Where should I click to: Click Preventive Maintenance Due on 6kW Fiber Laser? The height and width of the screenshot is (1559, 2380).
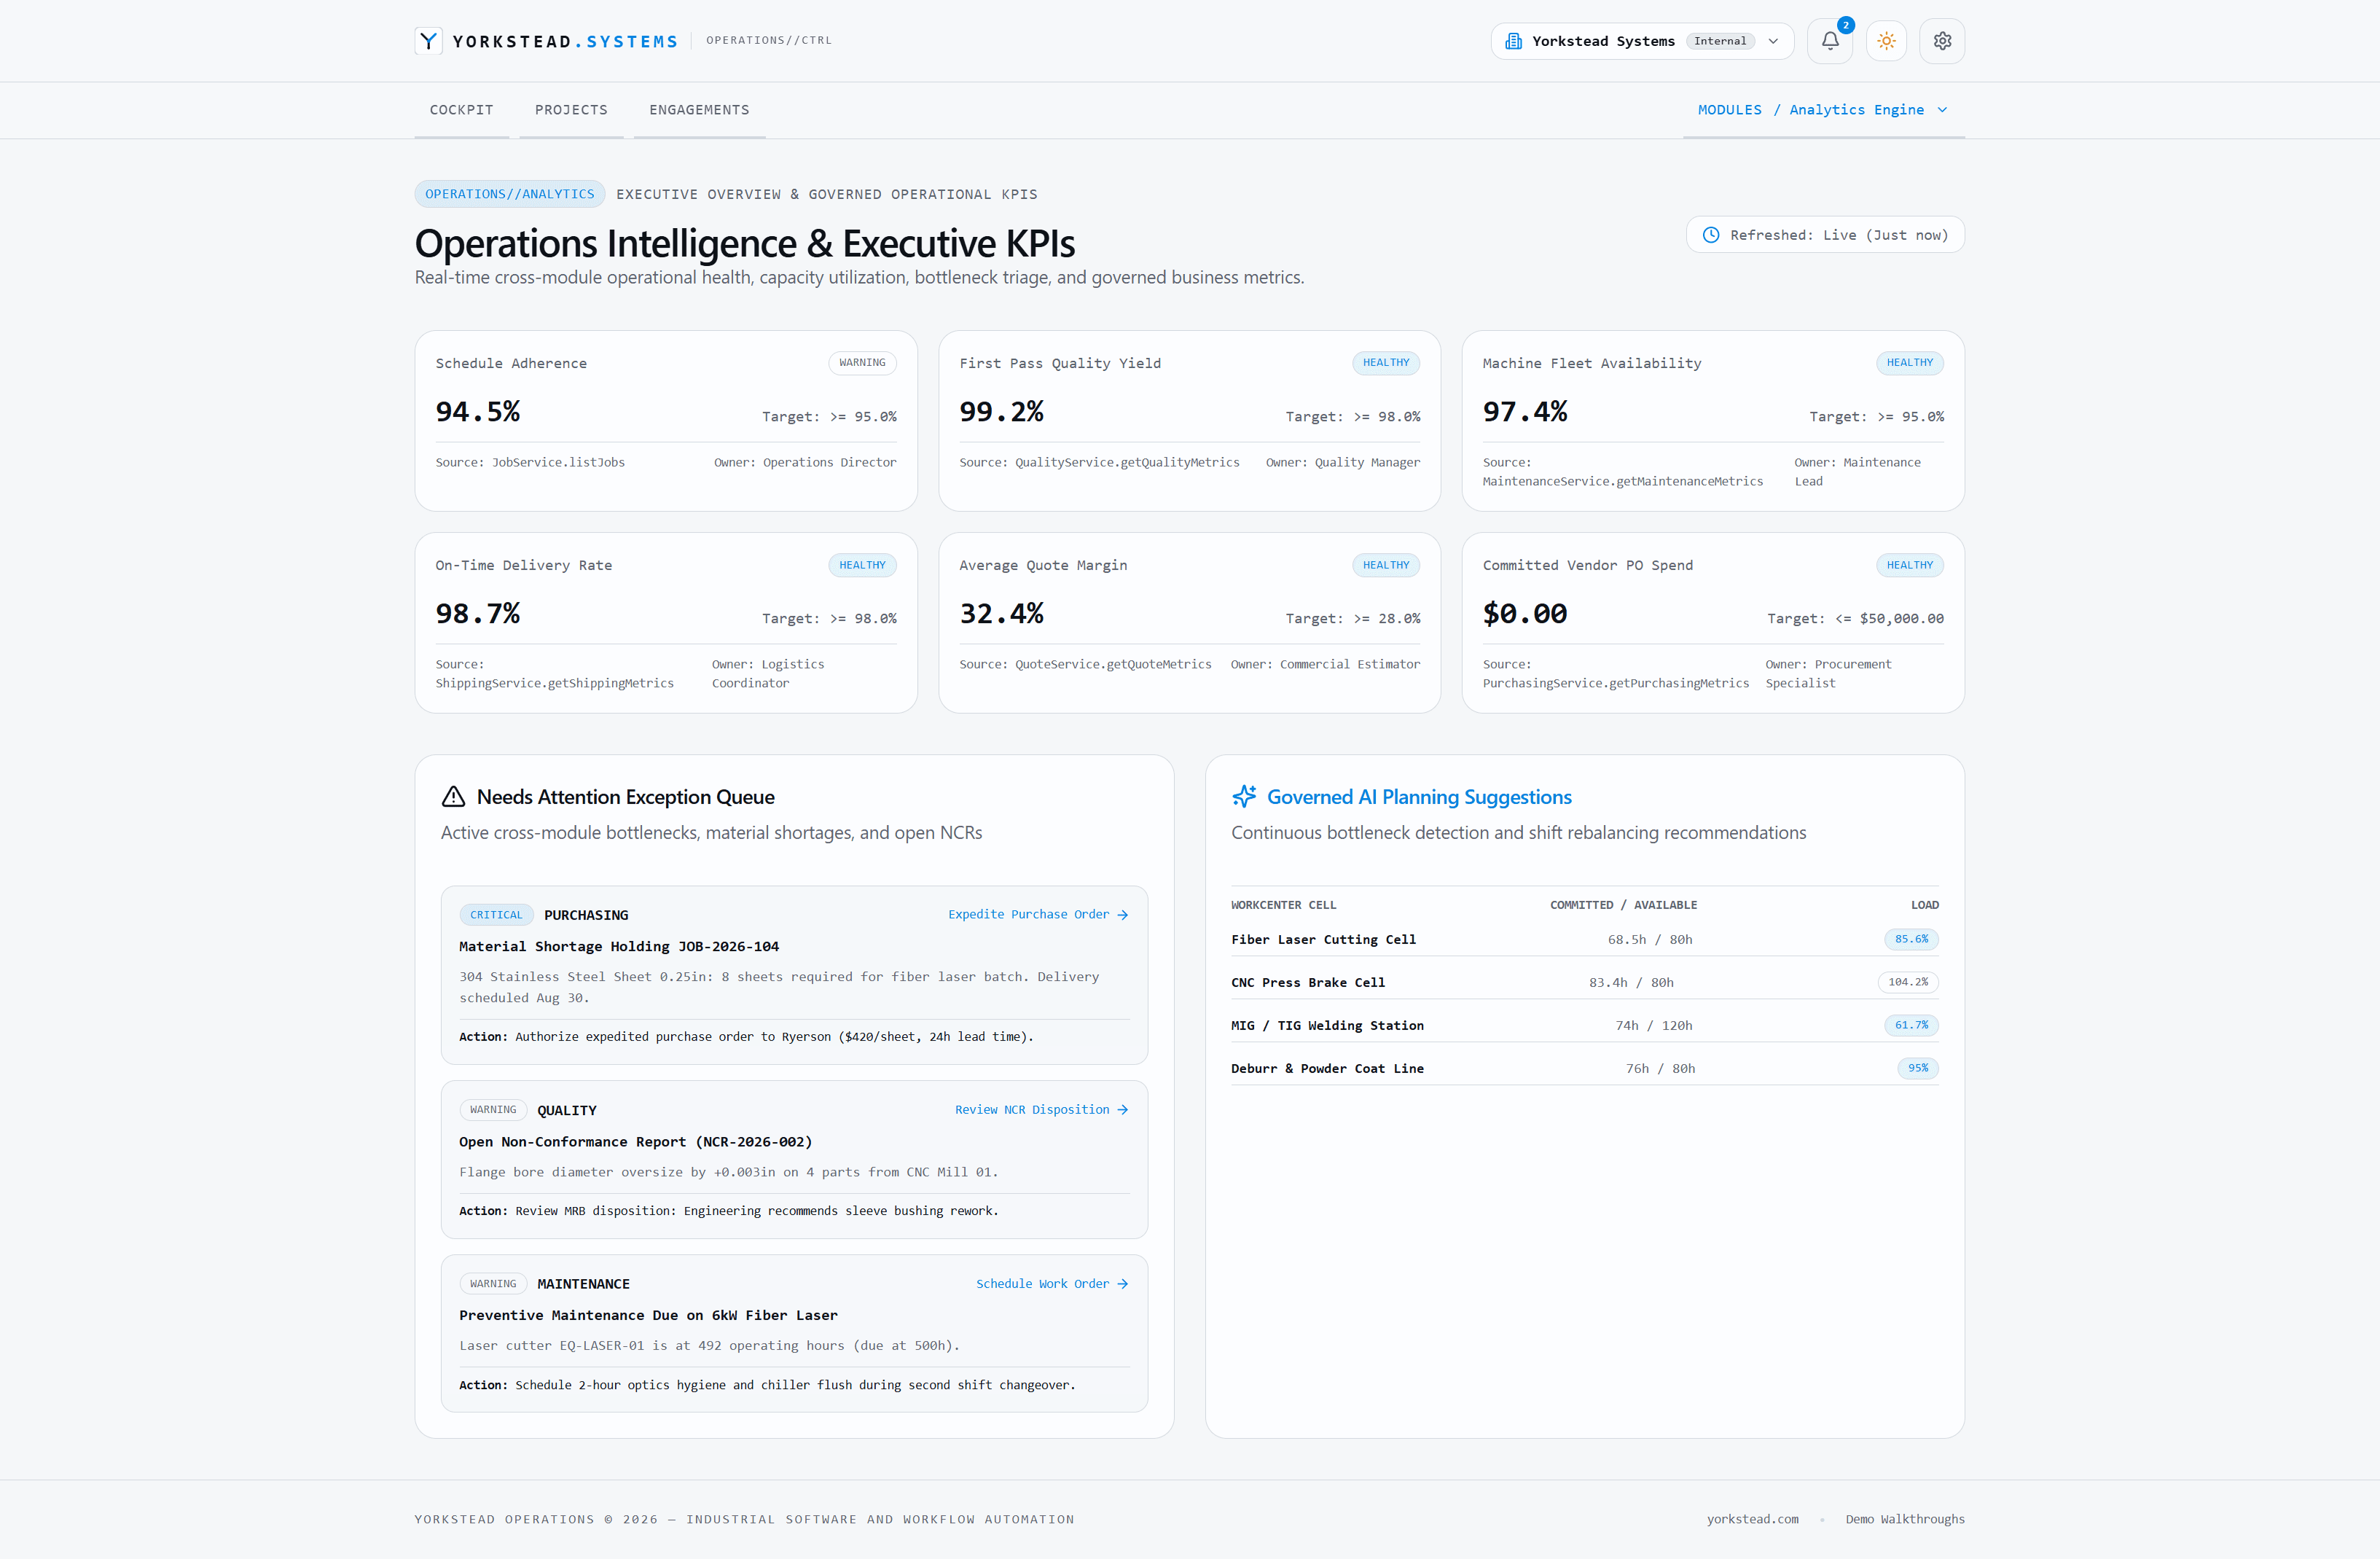click(648, 1316)
